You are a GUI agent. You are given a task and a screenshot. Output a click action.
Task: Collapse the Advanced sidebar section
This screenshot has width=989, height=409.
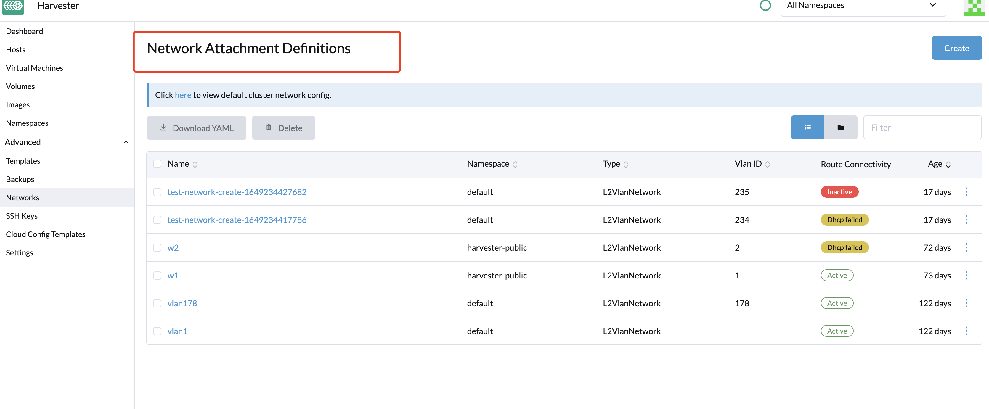click(126, 142)
